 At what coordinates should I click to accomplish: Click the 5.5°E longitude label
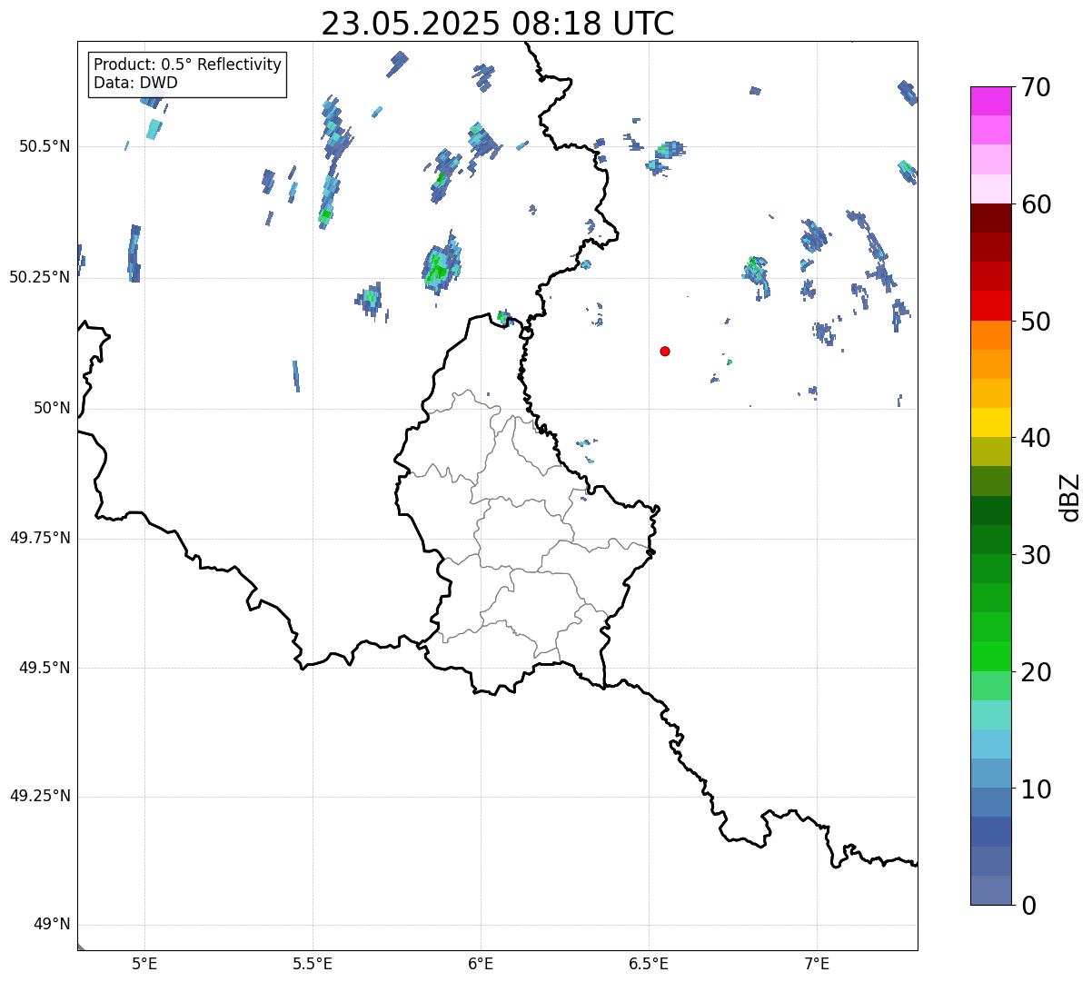(x=313, y=964)
